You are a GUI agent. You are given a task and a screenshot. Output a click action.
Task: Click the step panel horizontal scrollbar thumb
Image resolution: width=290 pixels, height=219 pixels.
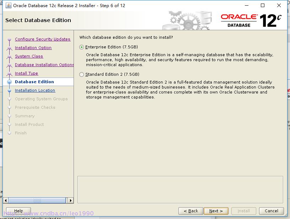(x=37, y=200)
